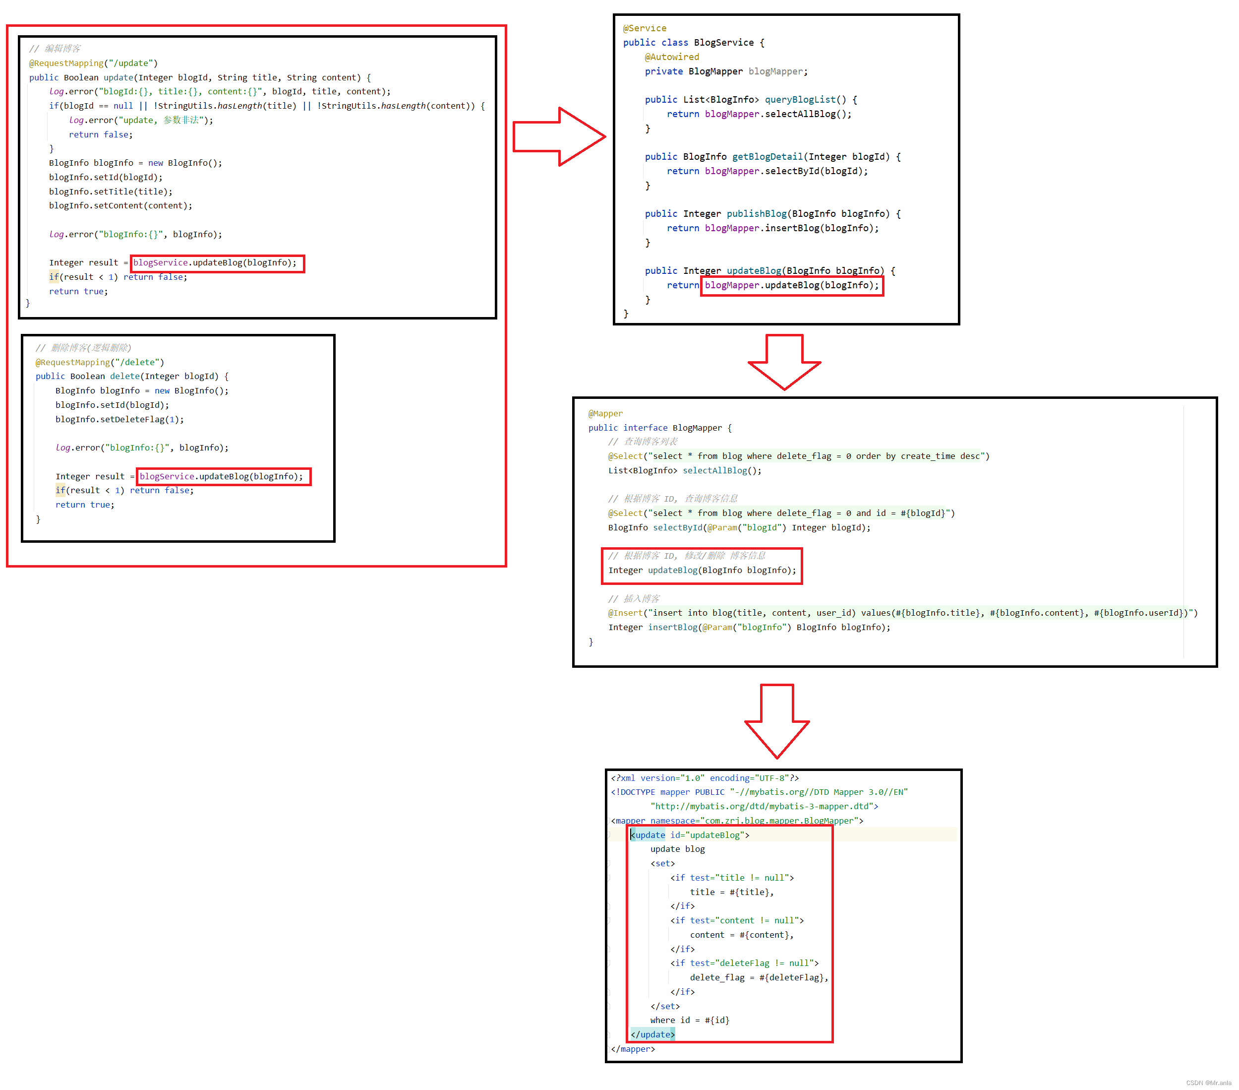
Task: Click the '<update id="updateBlog">' tag
Action: (691, 835)
